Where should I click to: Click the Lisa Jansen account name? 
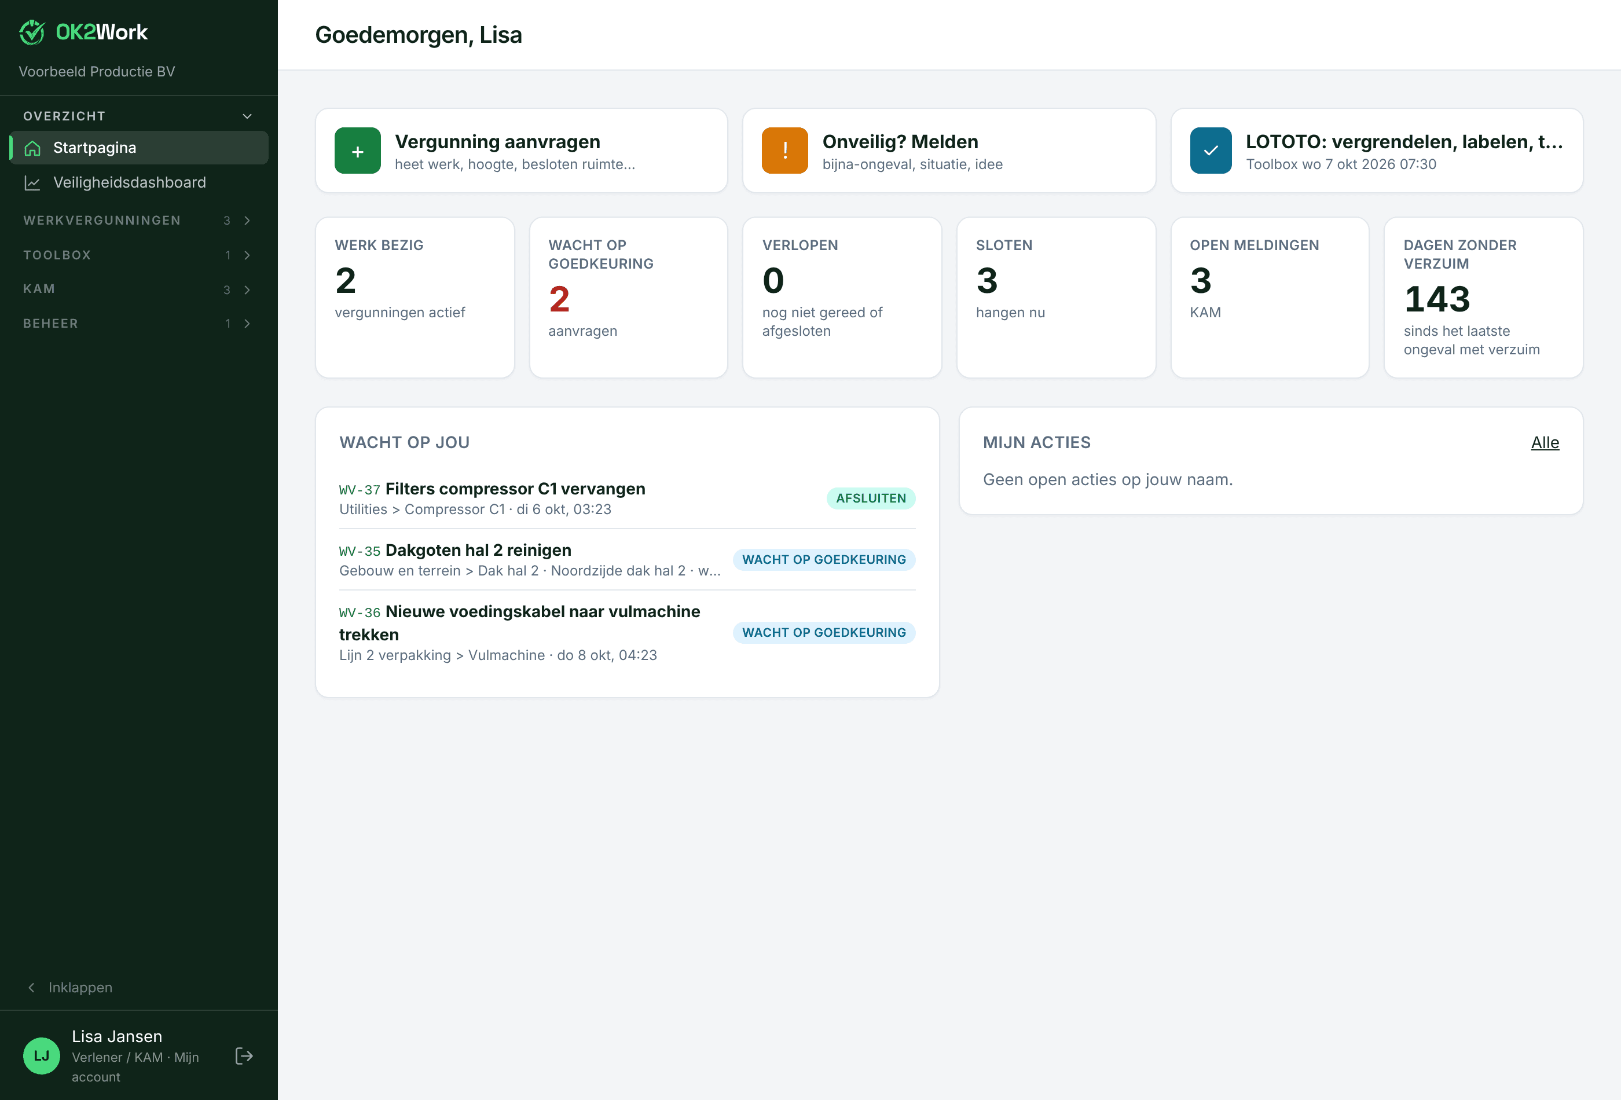[117, 1036]
